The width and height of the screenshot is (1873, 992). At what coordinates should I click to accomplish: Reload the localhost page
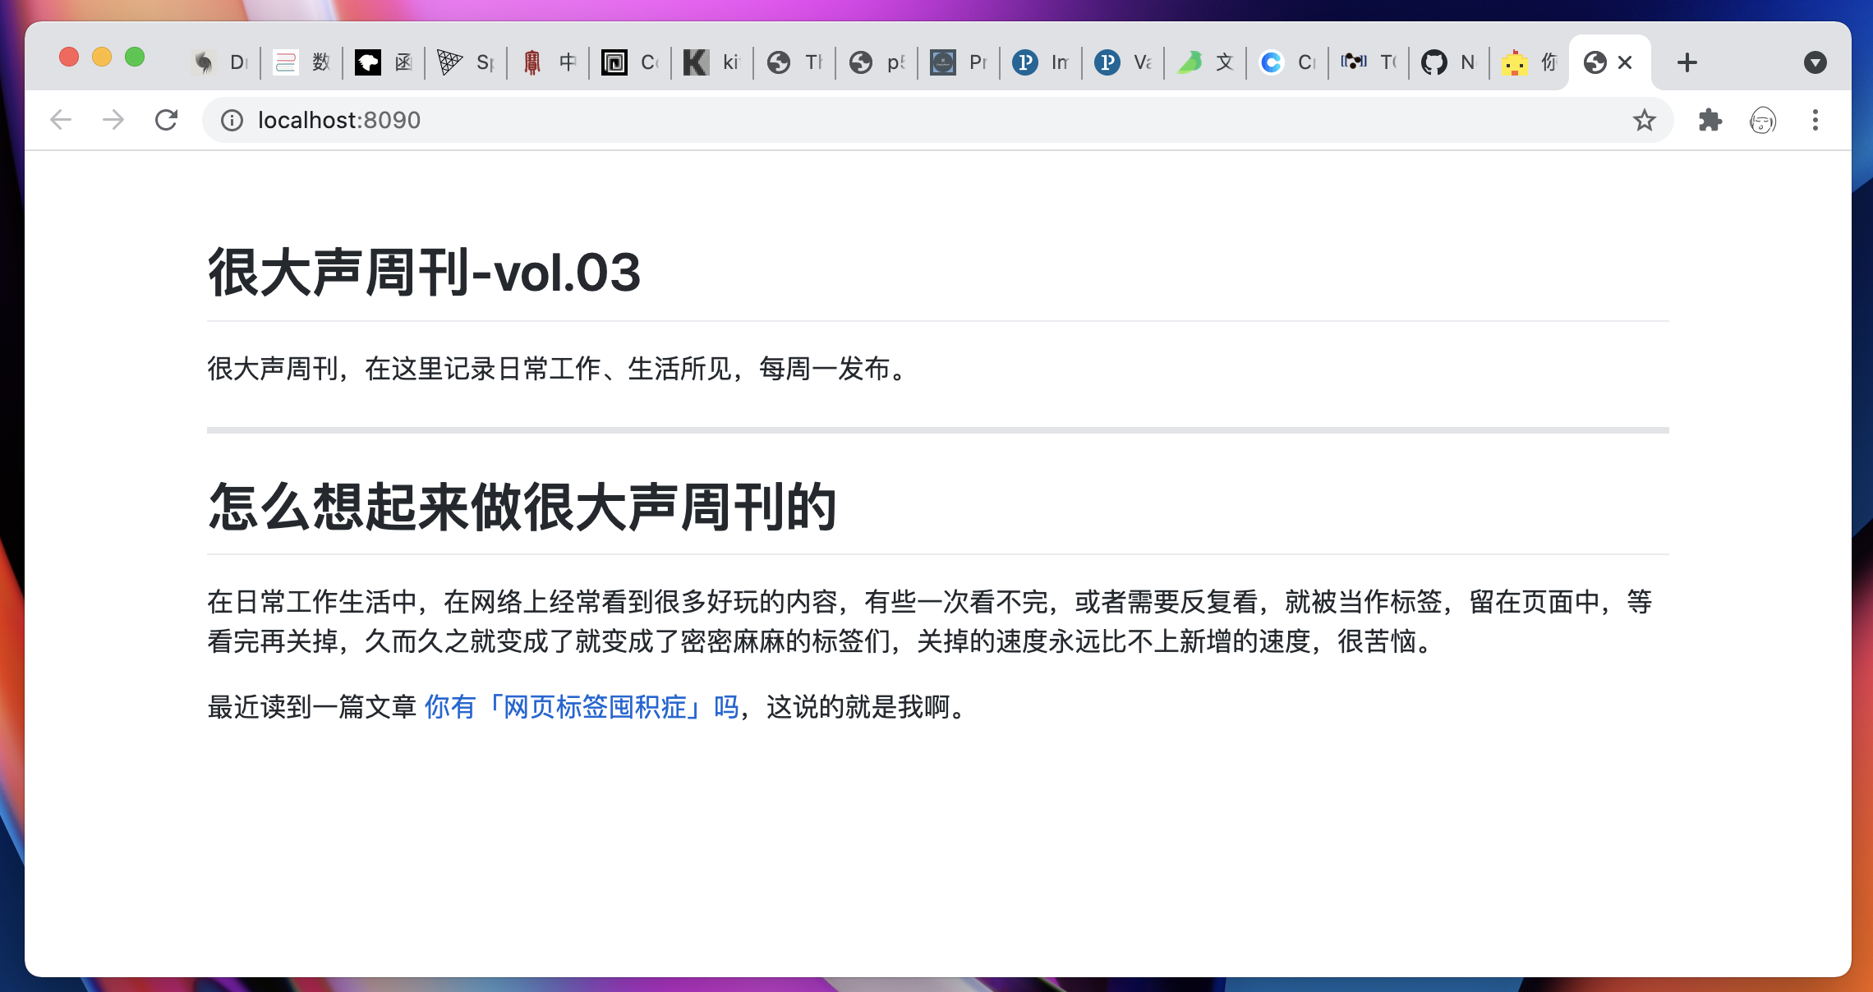tap(166, 120)
